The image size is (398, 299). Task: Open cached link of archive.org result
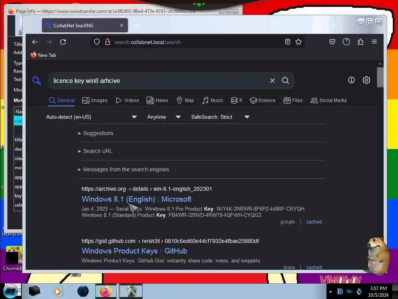coord(314,222)
